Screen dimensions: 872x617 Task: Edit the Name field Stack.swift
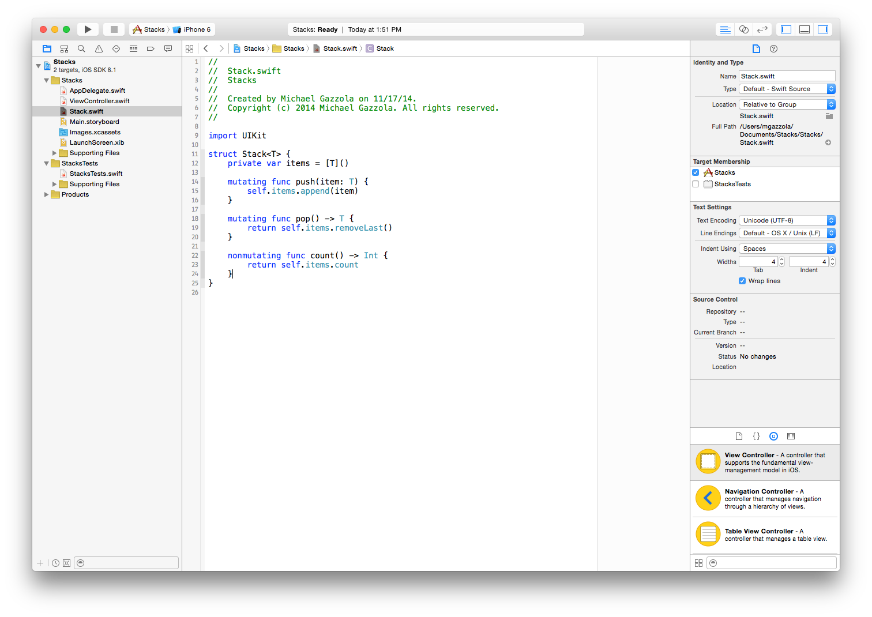[787, 76]
